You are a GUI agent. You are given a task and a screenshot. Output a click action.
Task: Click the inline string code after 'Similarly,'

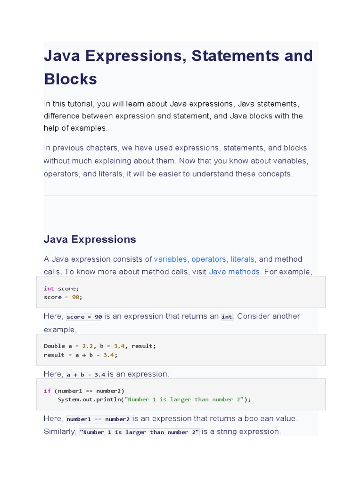point(140,433)
